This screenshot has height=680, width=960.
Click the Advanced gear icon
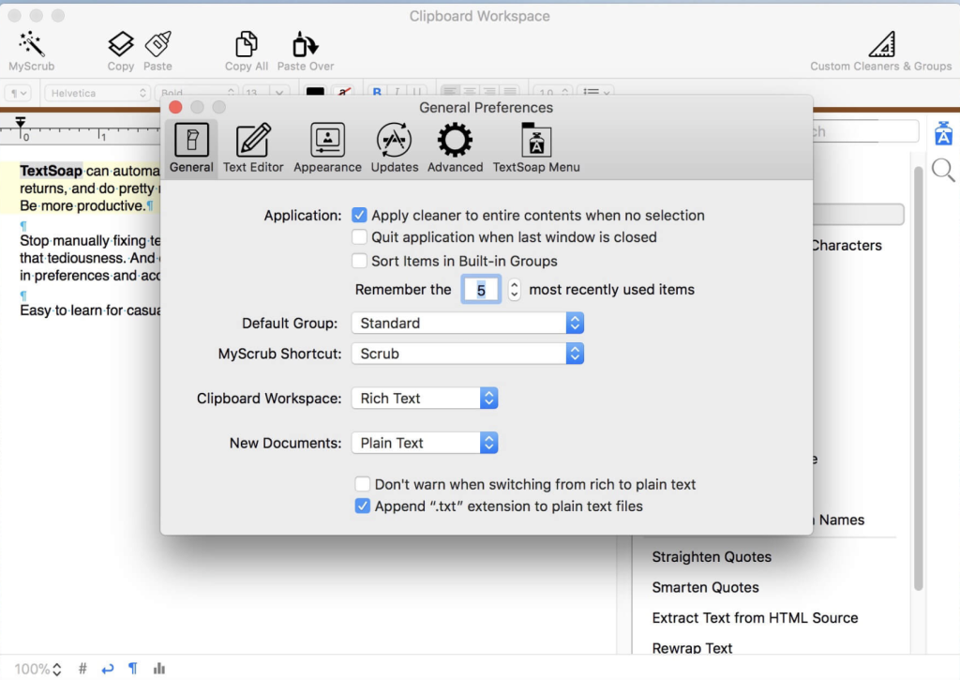(455, 140)
